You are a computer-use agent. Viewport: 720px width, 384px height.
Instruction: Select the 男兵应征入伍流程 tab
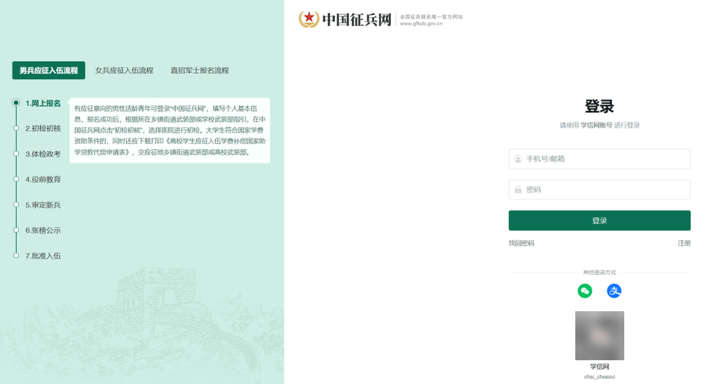point(48,71)
